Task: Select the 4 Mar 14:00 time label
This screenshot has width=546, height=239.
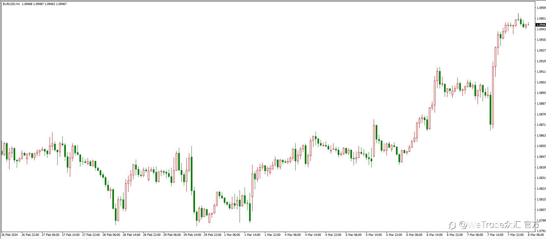Action: click(x=313, y=235)
